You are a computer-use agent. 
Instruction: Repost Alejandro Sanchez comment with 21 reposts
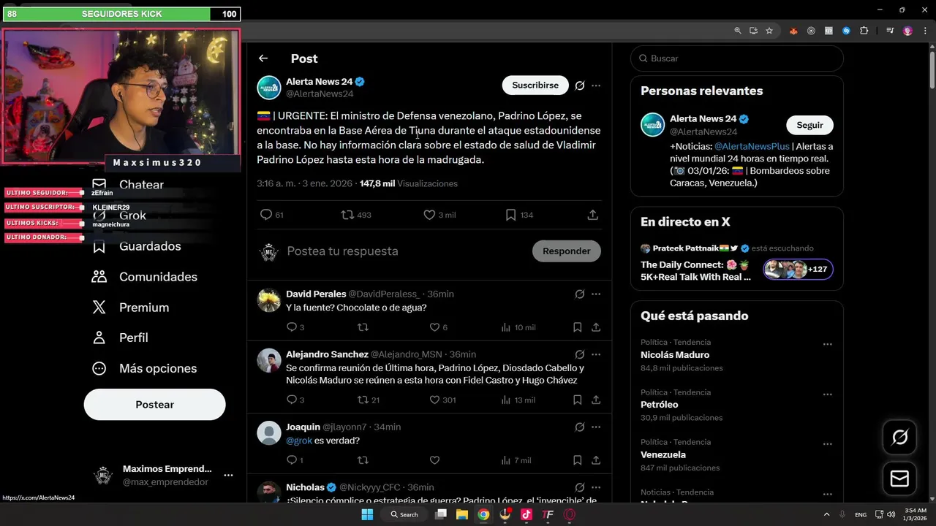pyautogui.click(x=363, y=400)
